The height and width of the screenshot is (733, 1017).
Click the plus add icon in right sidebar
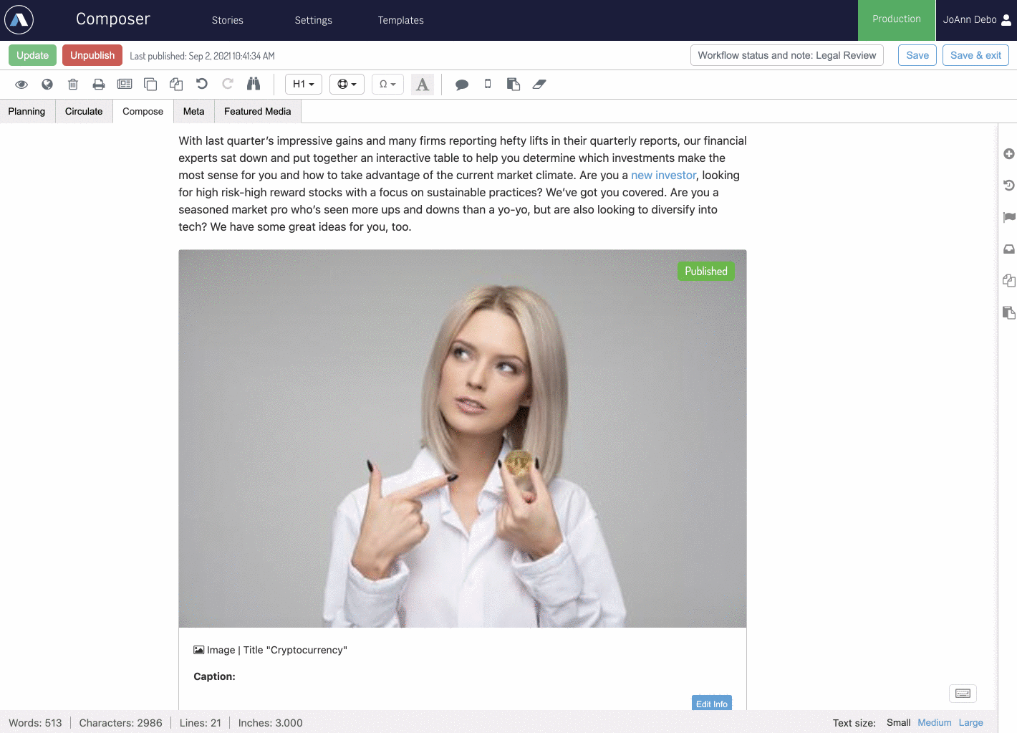pos(1009,154)
